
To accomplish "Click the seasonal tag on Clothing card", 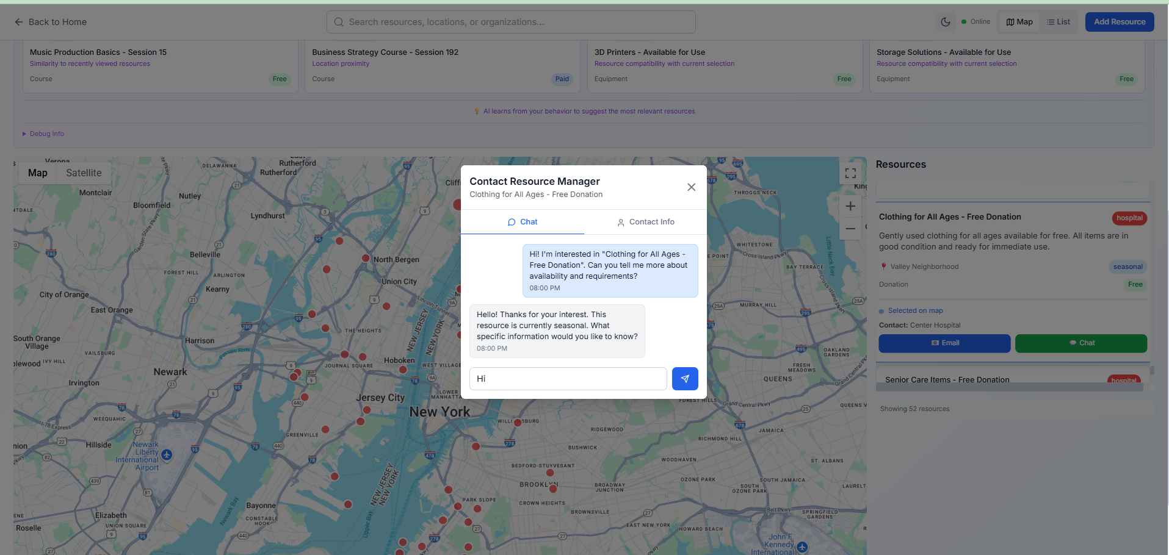I will 1127,267.
